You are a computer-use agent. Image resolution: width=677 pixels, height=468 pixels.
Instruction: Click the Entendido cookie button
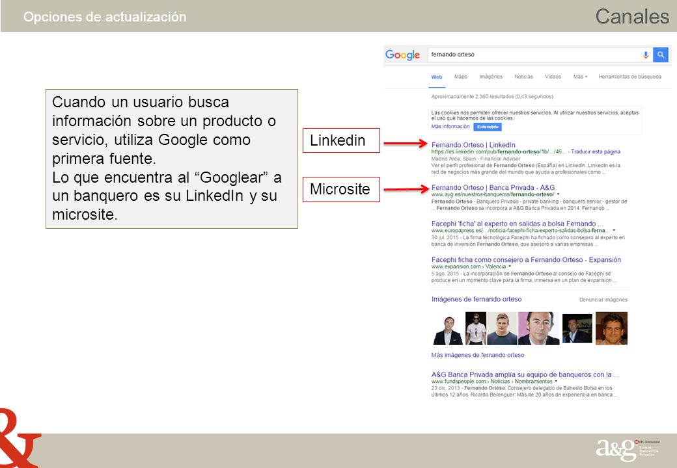[x=488, y=127]
